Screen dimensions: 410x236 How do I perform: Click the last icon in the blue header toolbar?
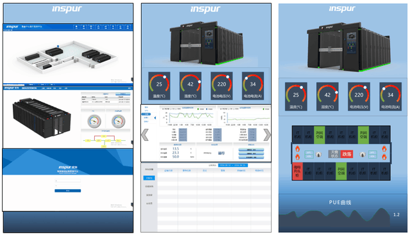127,27
